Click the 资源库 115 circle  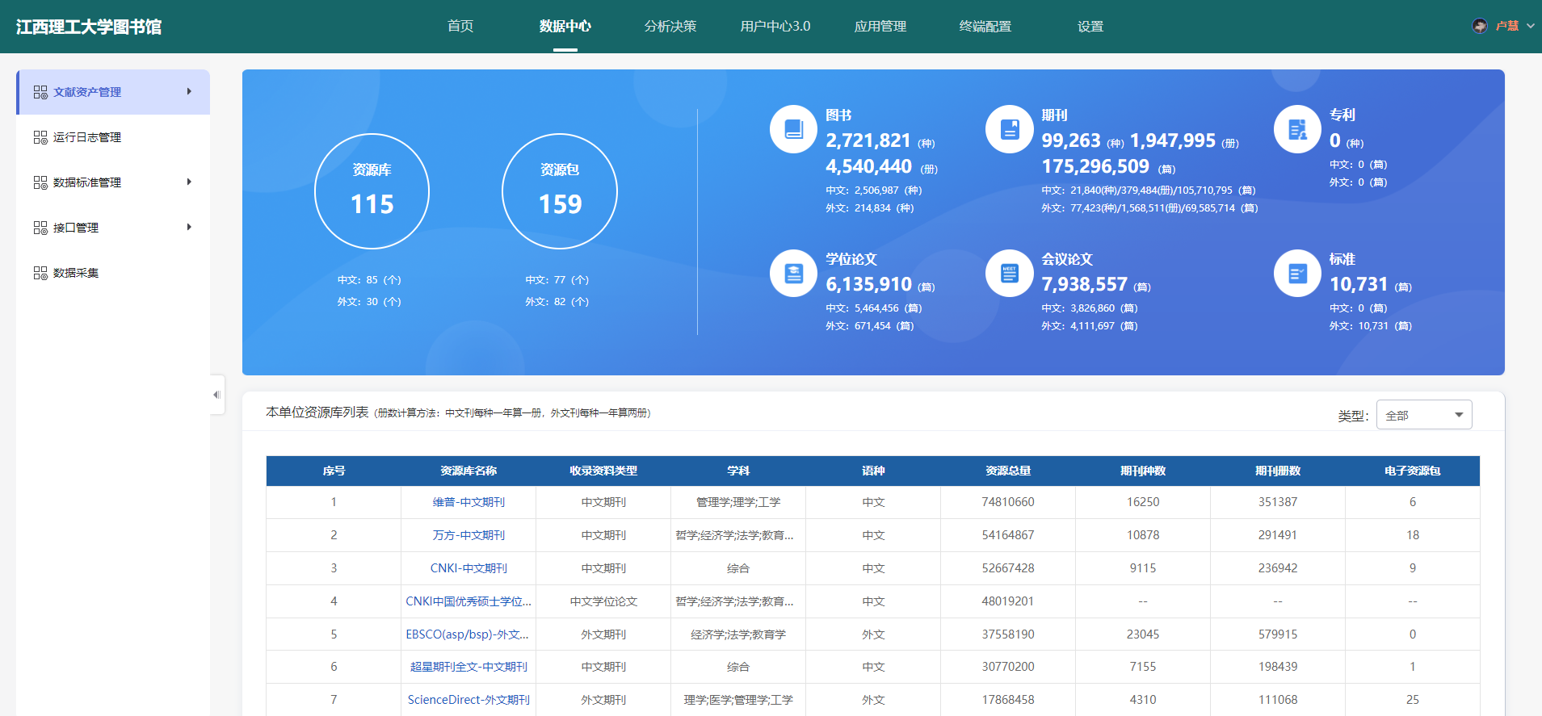click(372, 191)
